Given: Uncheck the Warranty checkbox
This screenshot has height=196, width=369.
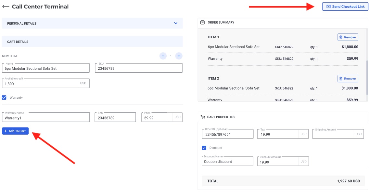Looking at the screenshot, I should pyautogui.click(x=4, y=97).
